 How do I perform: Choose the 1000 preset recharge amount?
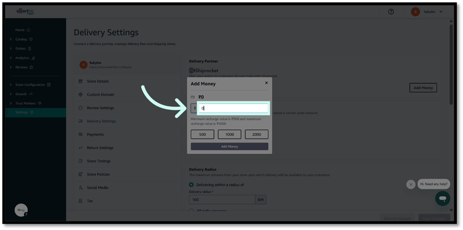pos(229,134)
